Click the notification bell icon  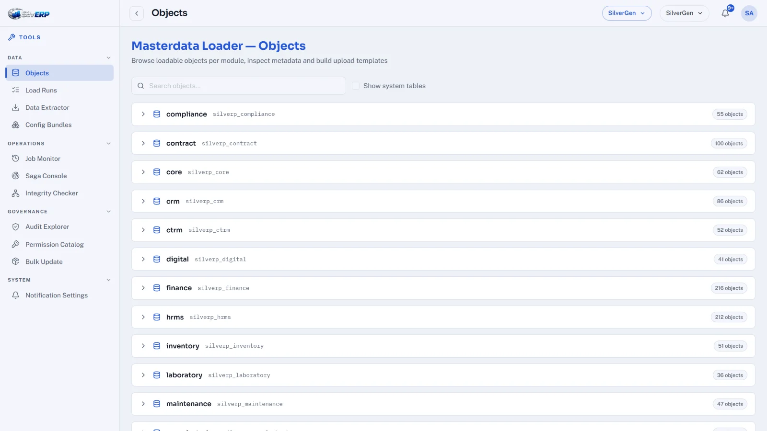(x=725, y=13)
